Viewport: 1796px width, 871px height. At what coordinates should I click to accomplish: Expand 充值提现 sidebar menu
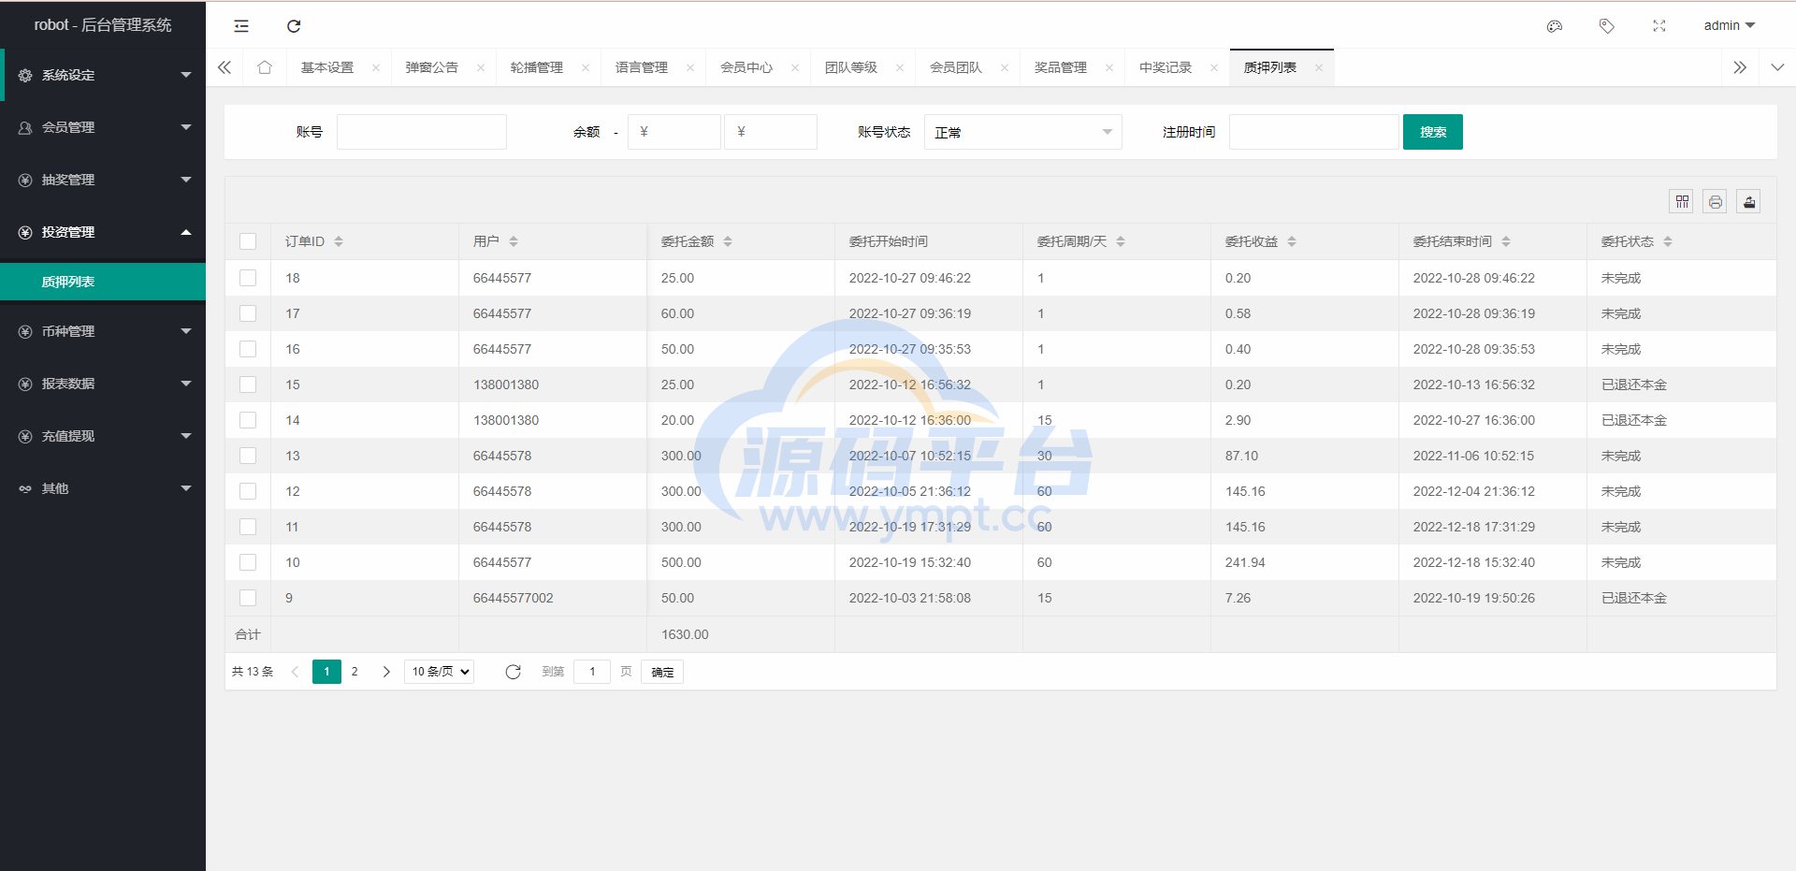103,436
